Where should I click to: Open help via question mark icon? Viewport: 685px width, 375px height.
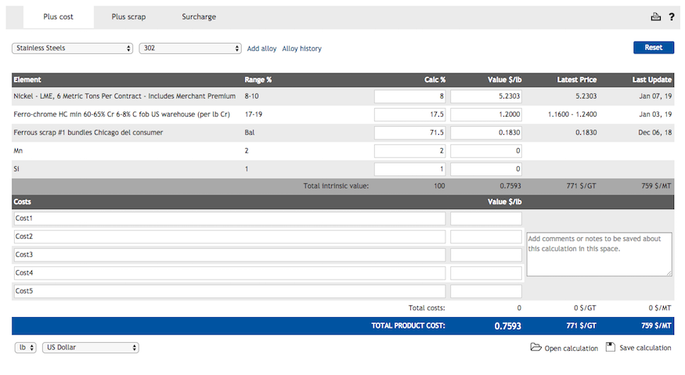tap(671, 17)
